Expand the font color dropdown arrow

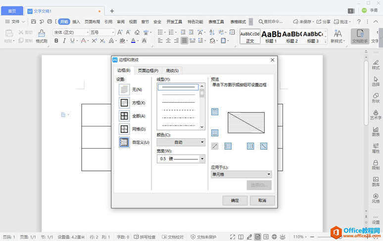click(138, 40)
